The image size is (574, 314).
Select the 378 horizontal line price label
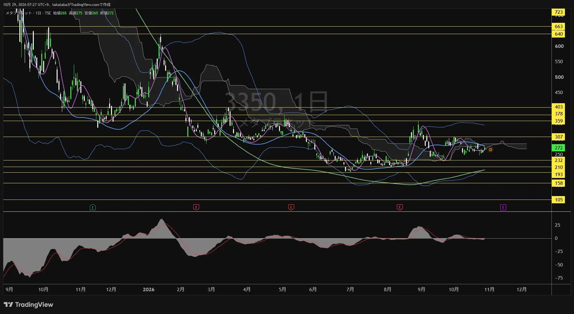558,114
